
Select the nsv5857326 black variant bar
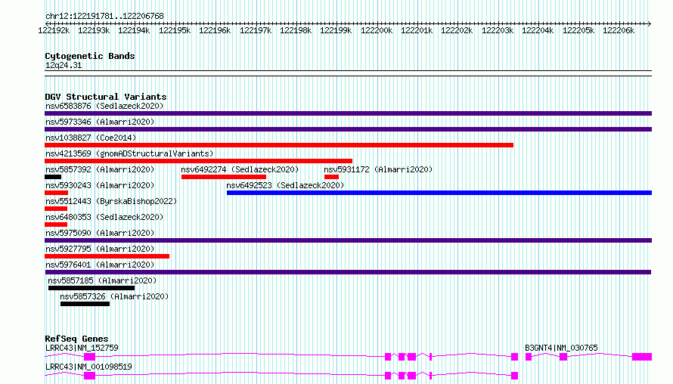pyautogui.click(x=85, y=304)
